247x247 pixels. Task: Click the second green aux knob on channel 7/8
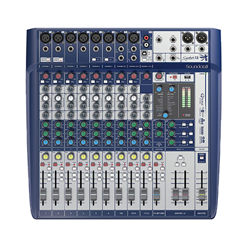[121, 133]
